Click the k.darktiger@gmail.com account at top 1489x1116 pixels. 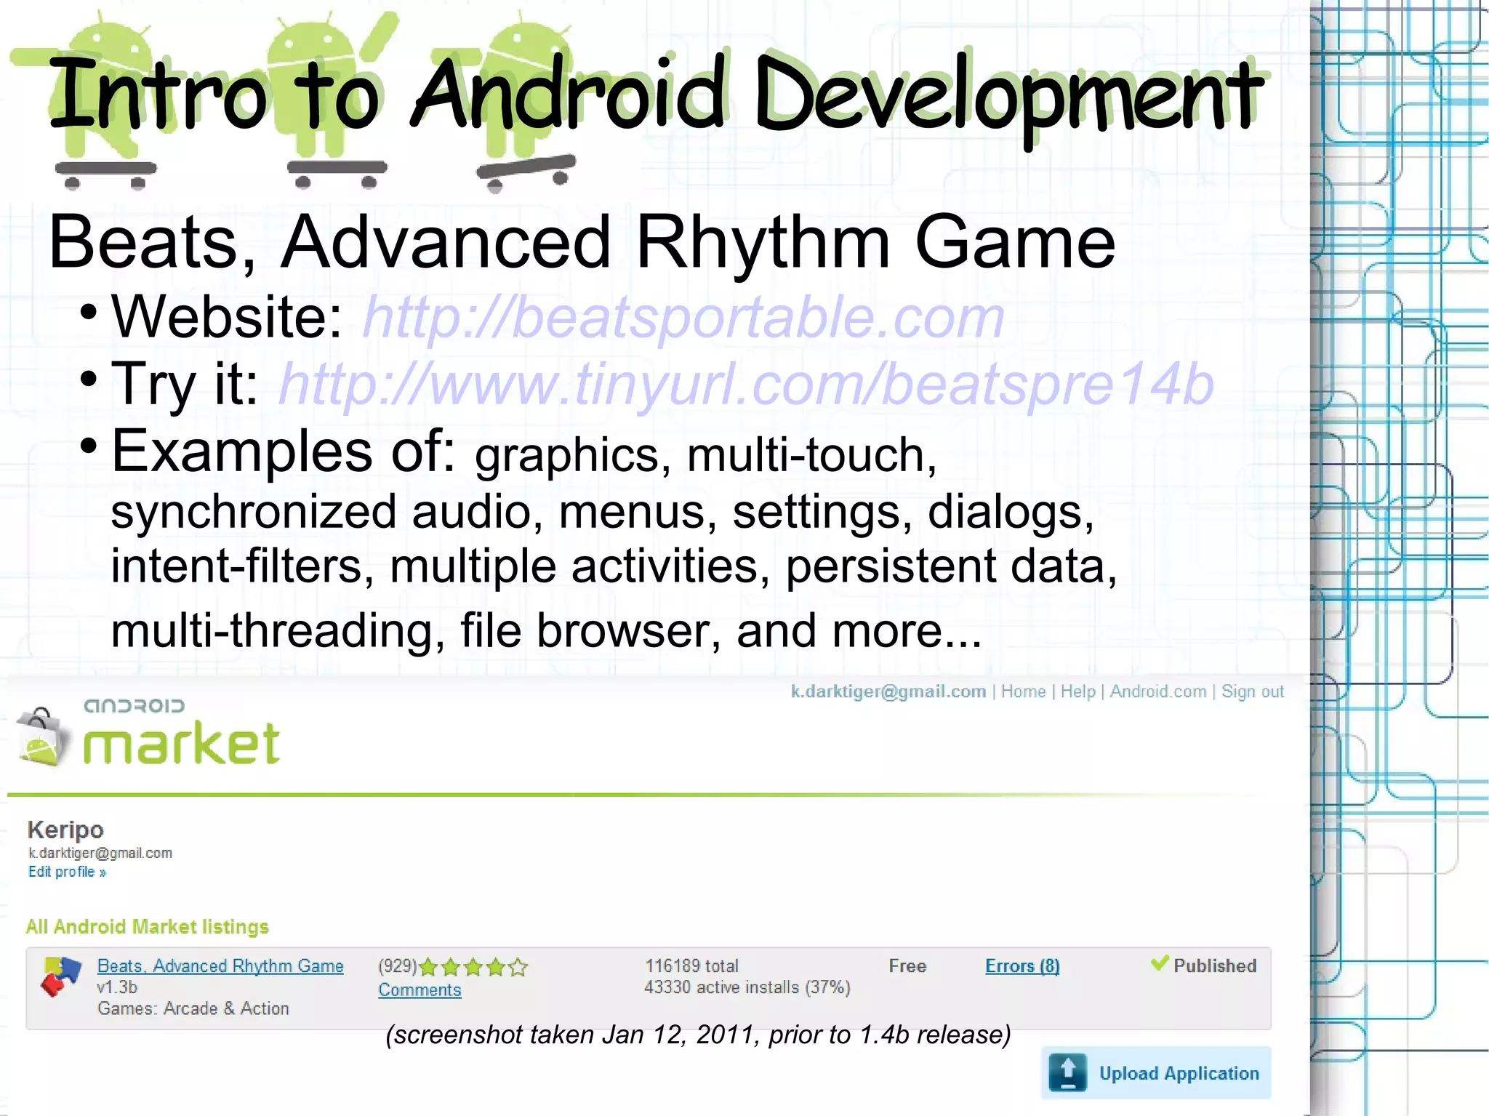888,691
